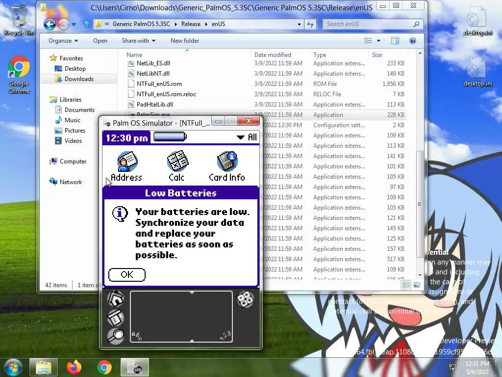Launch Chrome from taskbar

104,367
